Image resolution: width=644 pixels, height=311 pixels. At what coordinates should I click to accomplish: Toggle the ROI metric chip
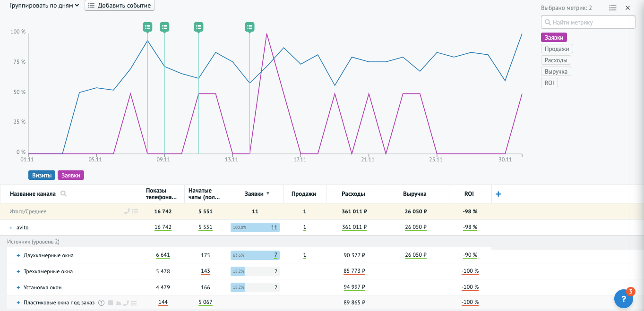[x=549, y=83]
